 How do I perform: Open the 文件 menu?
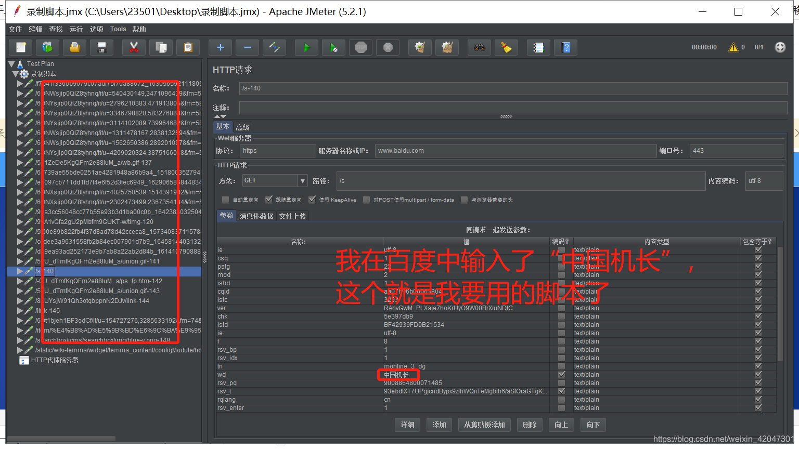(16, 30)
